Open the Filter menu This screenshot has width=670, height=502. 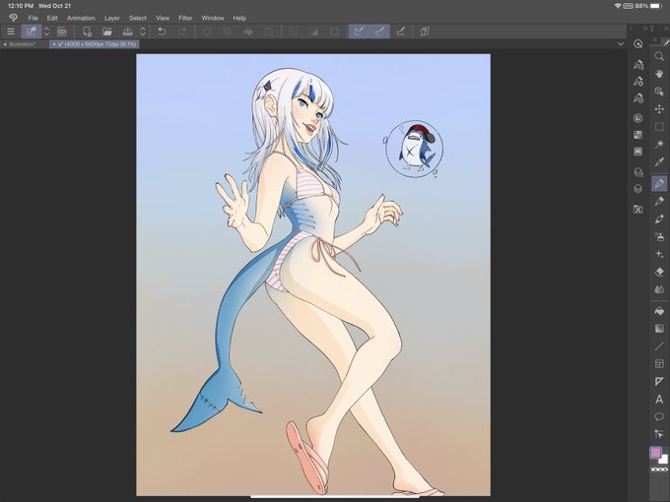click(185, 18)
